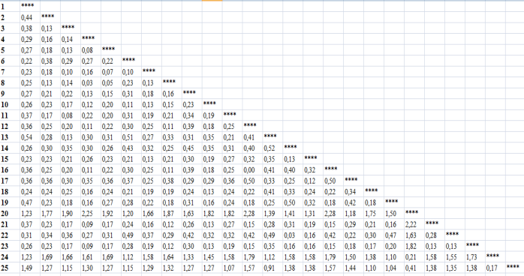
Task: Select the 0,08 cell in row 5
Action: pyautogui.click(x=91, y=50)
